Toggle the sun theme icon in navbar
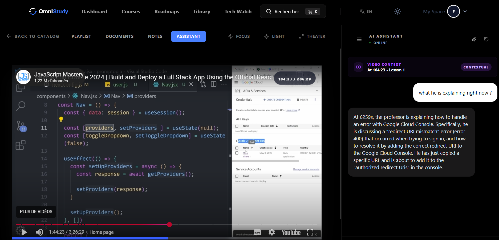The width and height of the screenshot is (499, 240). pyautogui.click(x=397, y=11)
